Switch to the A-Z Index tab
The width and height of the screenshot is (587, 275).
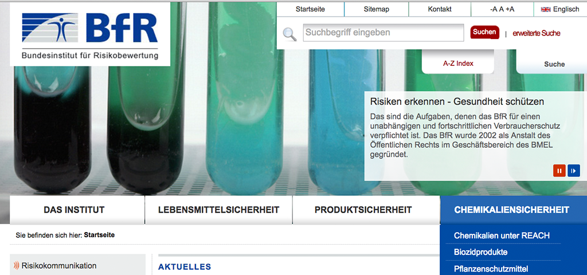[458, 63]
